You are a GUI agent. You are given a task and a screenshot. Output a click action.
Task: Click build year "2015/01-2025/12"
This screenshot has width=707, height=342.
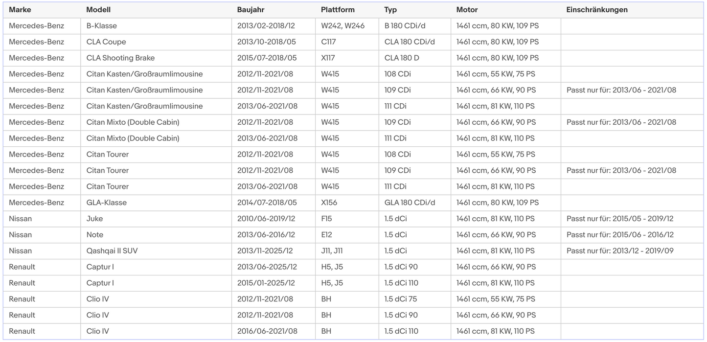(266, 283)
